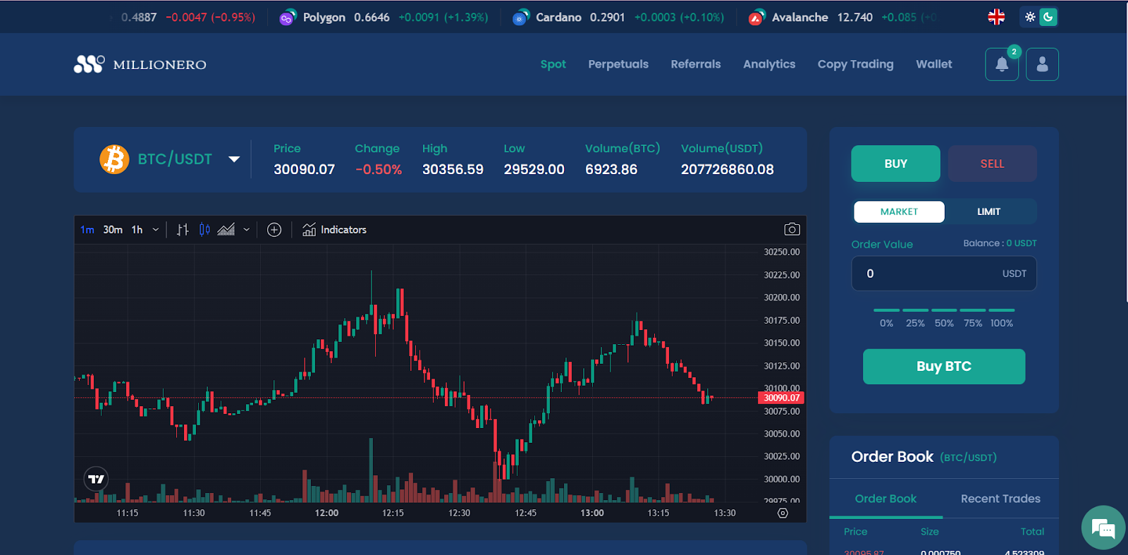
Task: Click the Avalanche ticker icon
Action: tap(756, 18)
